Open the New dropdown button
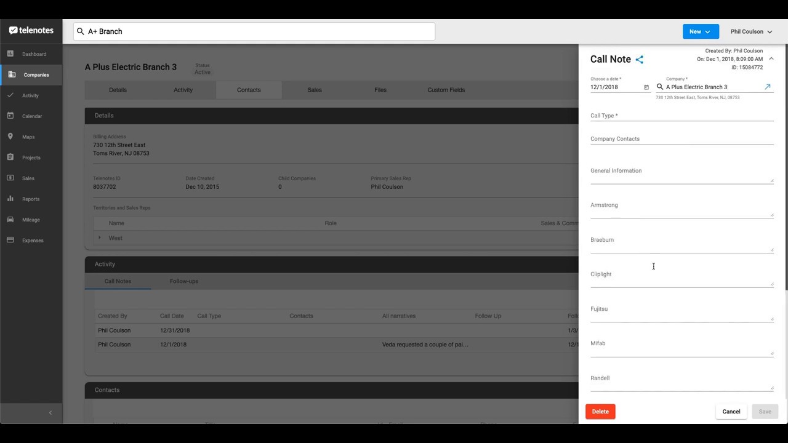This screenshot has width=788, height=443. point(701,31)
